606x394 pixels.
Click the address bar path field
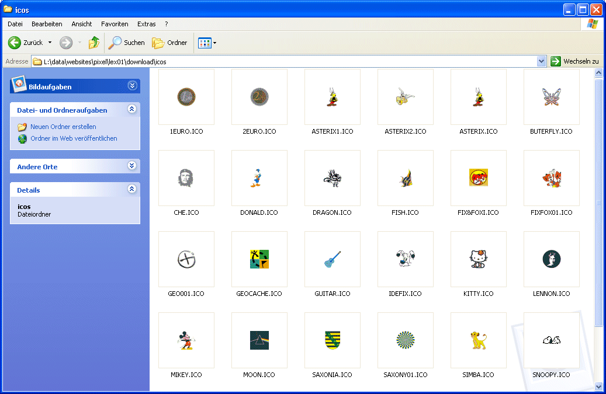pyautogui.click(x=285, y=61)
